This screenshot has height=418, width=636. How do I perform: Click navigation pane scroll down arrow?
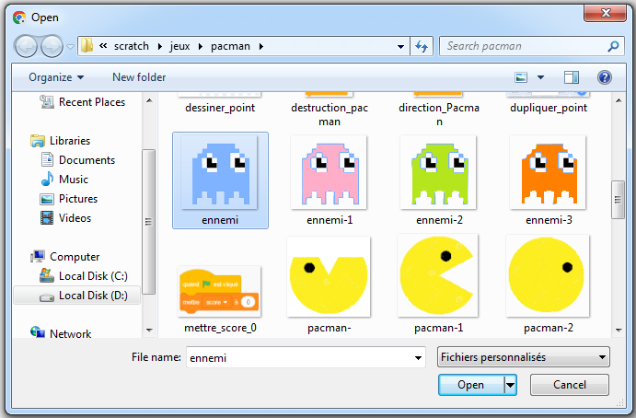[x=149, y=330]
